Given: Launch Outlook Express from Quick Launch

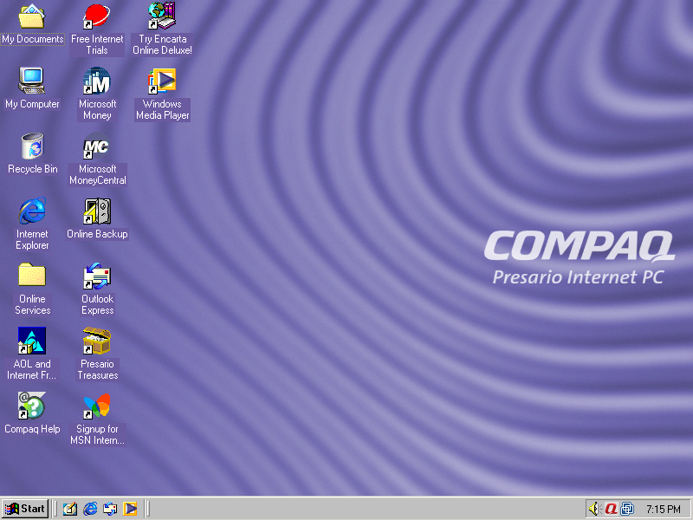Looking at the screenshot, I should point(110,509).
